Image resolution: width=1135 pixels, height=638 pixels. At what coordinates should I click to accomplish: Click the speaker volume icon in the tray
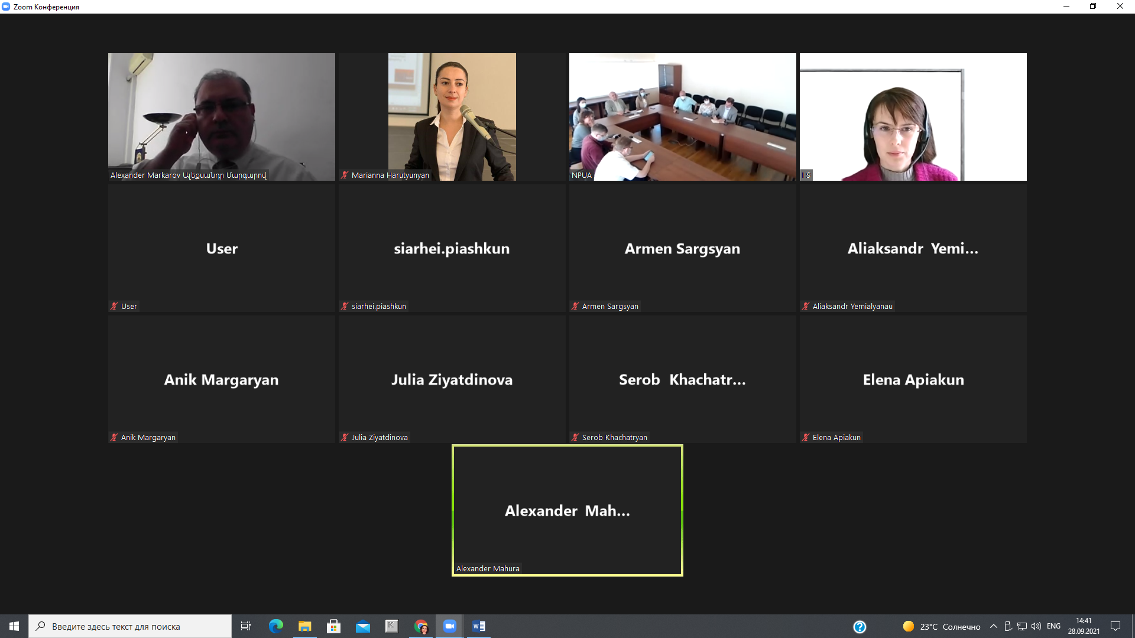[1036, 626]
